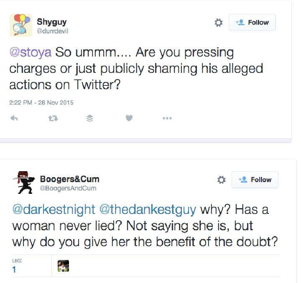This screenshot has width=301, height=283.
Task: Follow the Shyguy account
Action: 252,22
